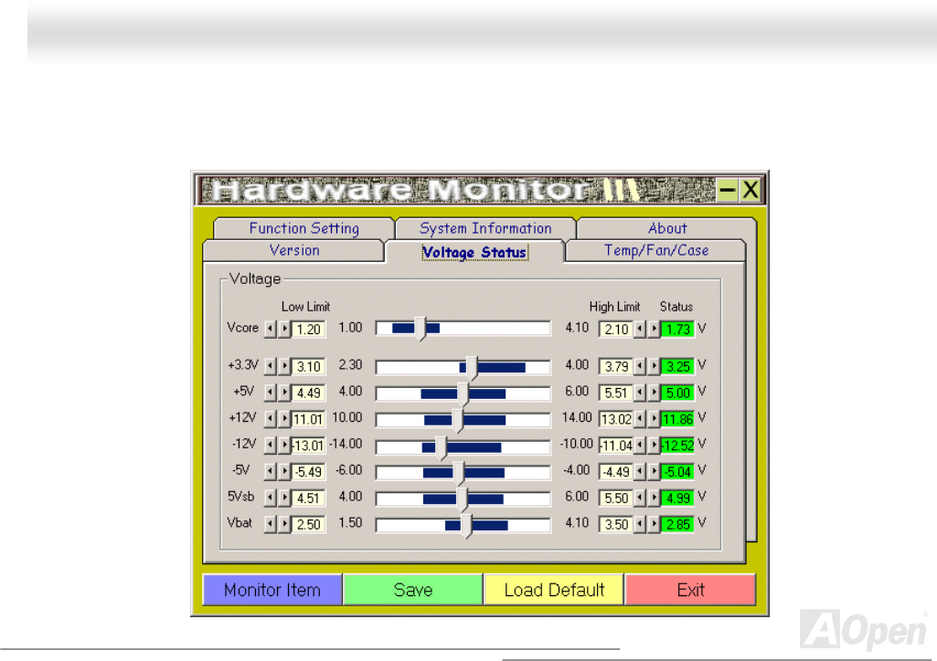Click the -5V slider thumb
This screenshot has width=937, height=661.
pyautogui.click(x=458, y=473)
